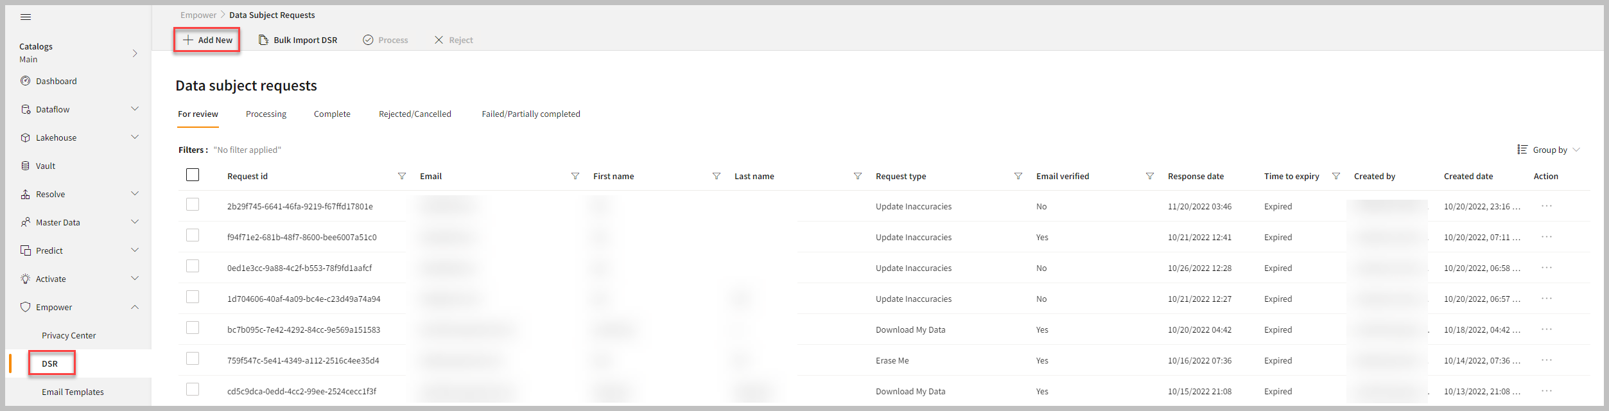The height and width of the screenshot is (411, 1609).
Task: Check the box for request 2b29f745
Action: point(193,205)
